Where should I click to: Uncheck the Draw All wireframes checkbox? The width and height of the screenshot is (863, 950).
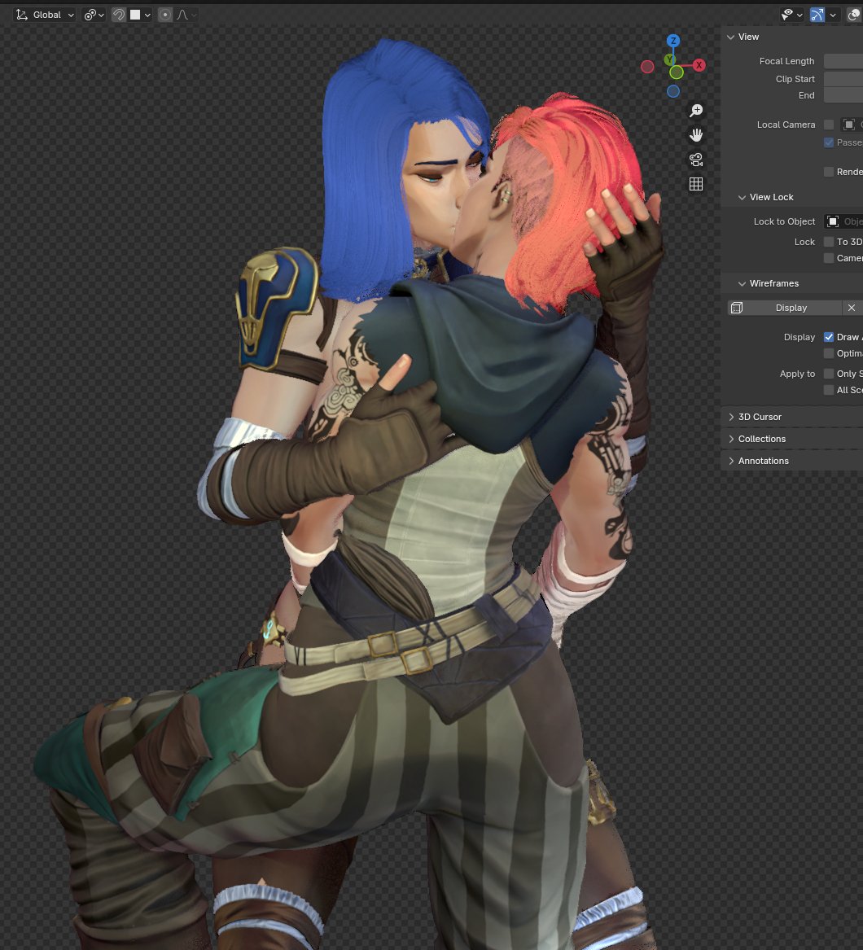[x=829, y=337]
